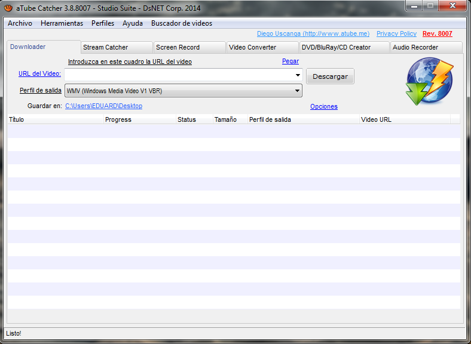Switch to the Screen Record tab
471x344 pixels.
[189, 47]
